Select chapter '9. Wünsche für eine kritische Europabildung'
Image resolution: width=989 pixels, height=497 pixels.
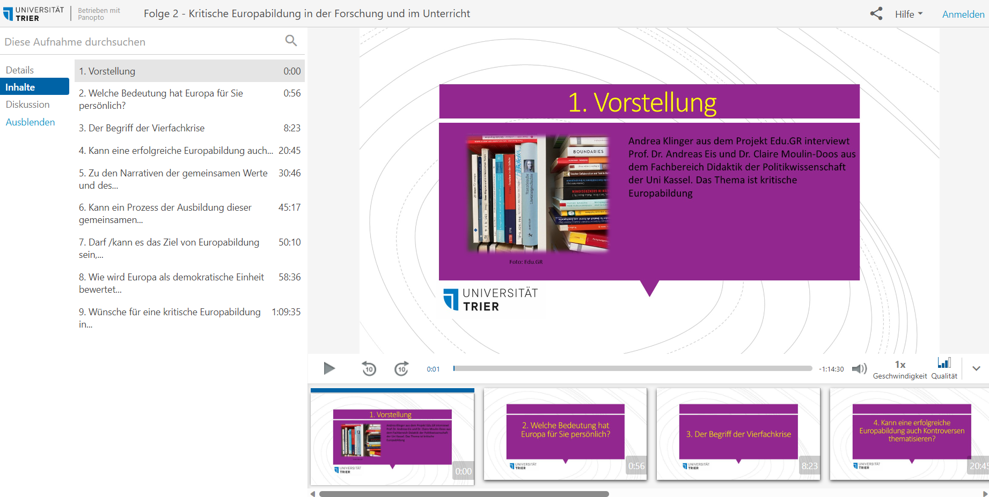189,318
